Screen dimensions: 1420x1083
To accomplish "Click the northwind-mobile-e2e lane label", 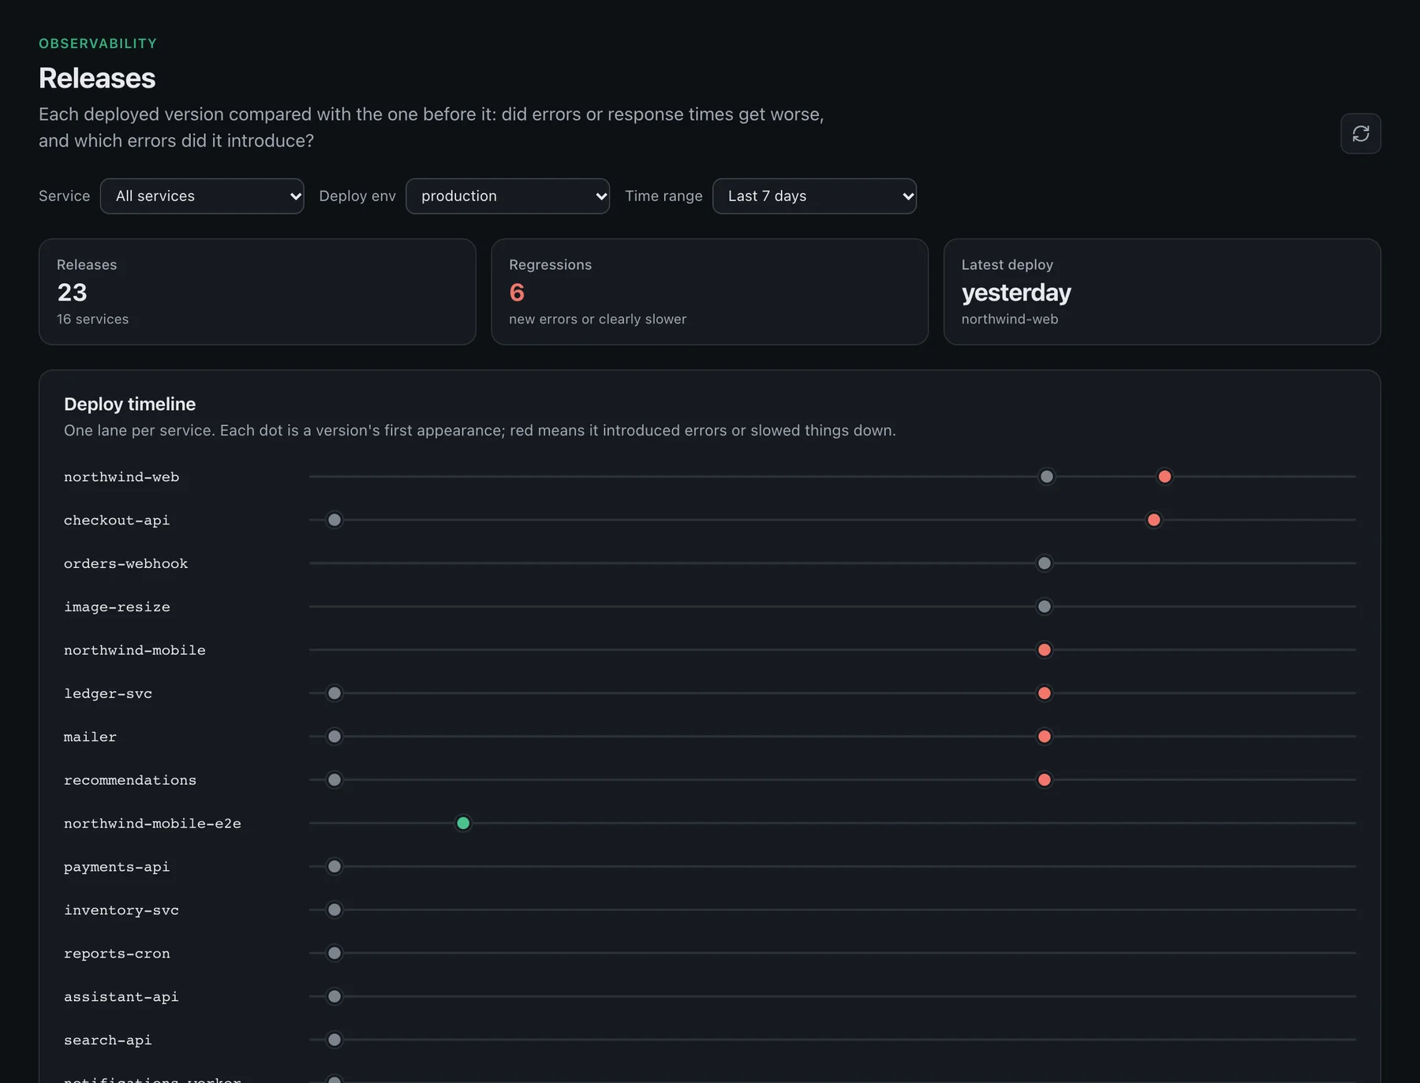I will pos(152,823).
